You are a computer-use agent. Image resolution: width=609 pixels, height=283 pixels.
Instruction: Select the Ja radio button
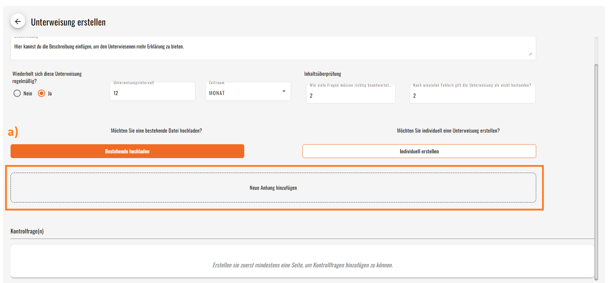pos(41,93)
